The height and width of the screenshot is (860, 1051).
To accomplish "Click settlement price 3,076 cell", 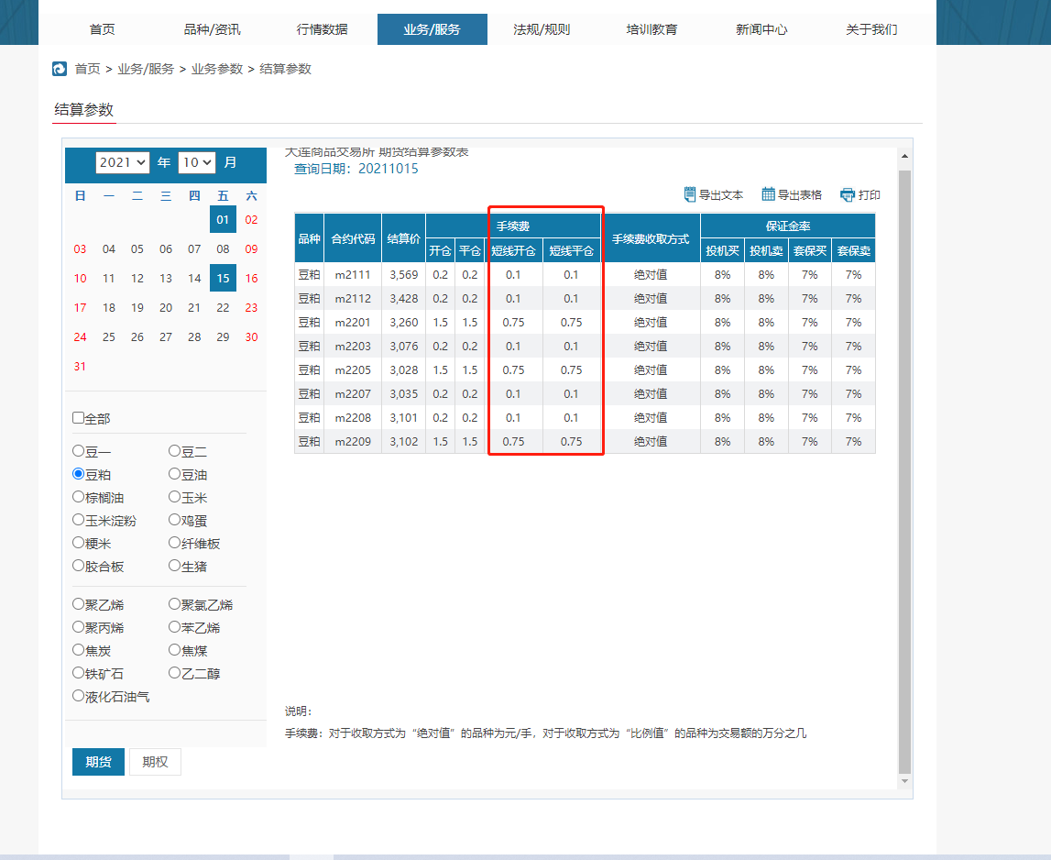I will [x=403, y=347].
